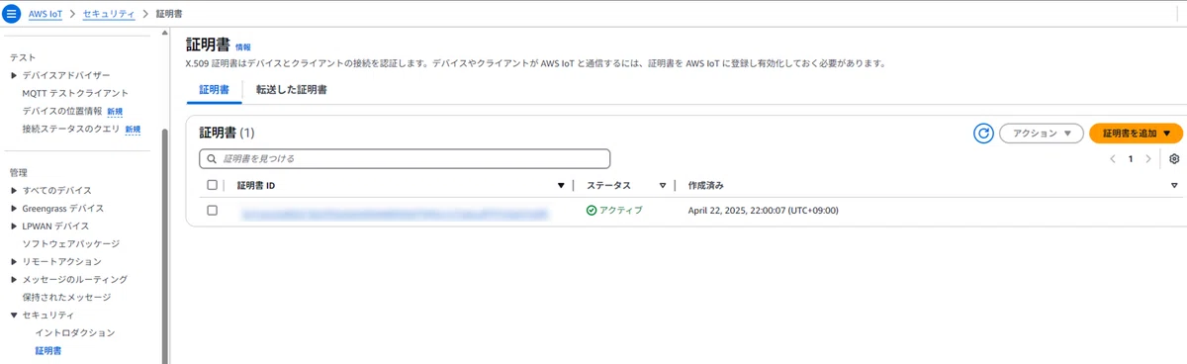Collapse the セキュリティ section
Screen dimensions: 1187x364
tap(14, 315)
